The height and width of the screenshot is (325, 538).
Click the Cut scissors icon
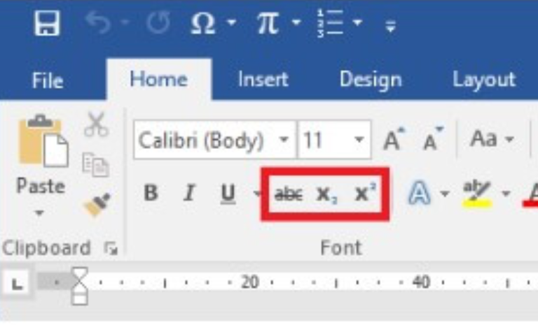point(96,124)
